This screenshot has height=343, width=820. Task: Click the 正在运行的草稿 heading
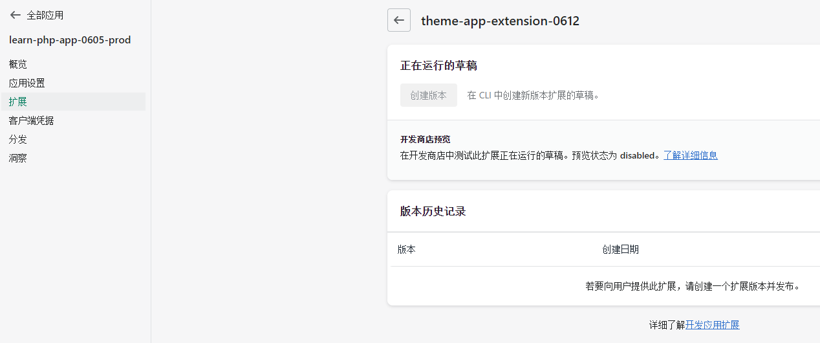[x=438, y=65]
